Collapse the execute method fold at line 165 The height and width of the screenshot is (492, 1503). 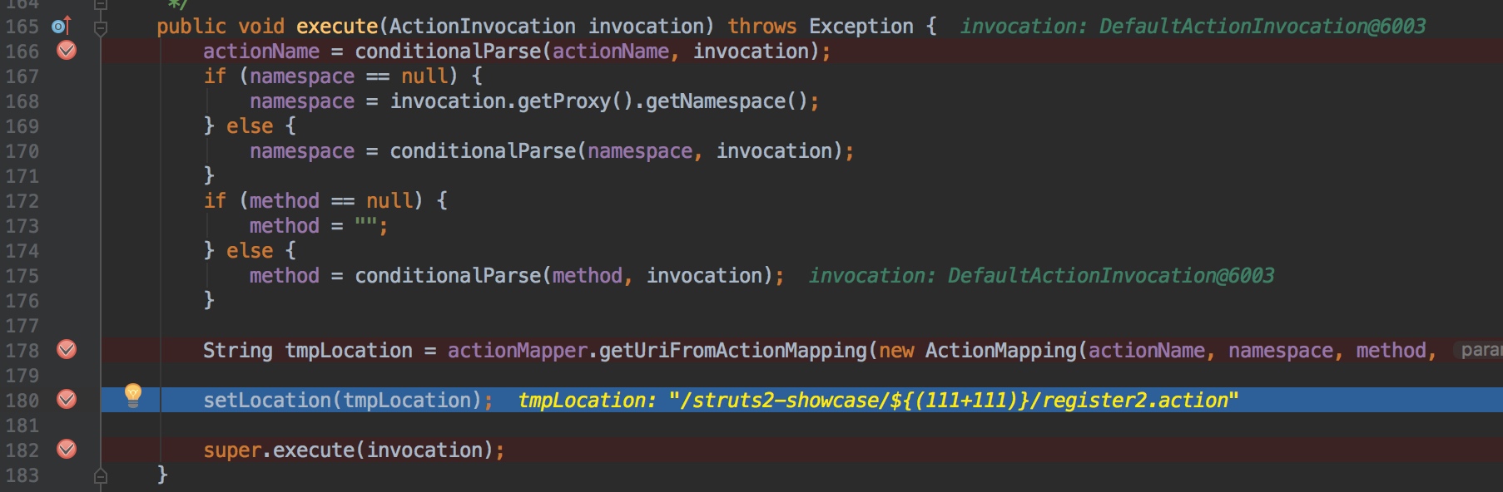(x=101, y=28)
